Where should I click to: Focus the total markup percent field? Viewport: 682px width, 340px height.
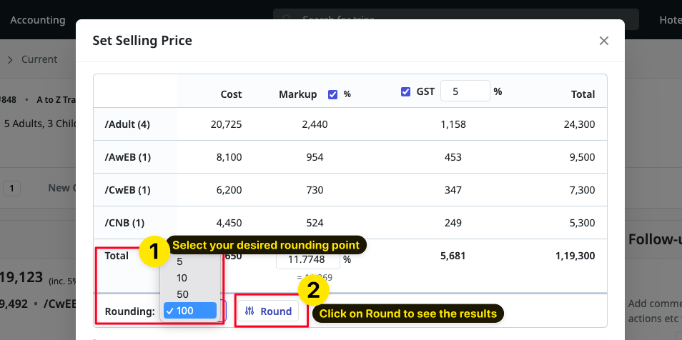[x=307, y=260]
